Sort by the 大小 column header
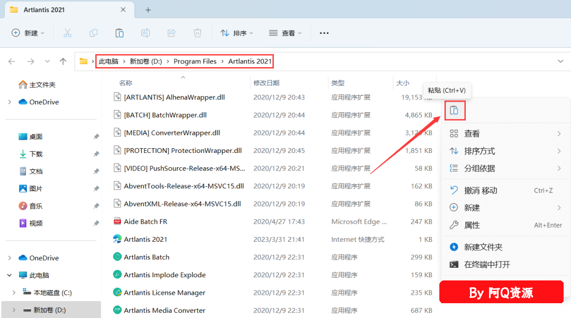Image resolution: width=571 pixels, height=318 pixels. point(403,83)
